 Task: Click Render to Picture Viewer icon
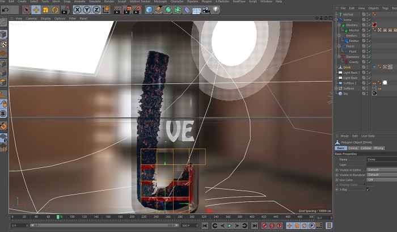pos(127,10)
